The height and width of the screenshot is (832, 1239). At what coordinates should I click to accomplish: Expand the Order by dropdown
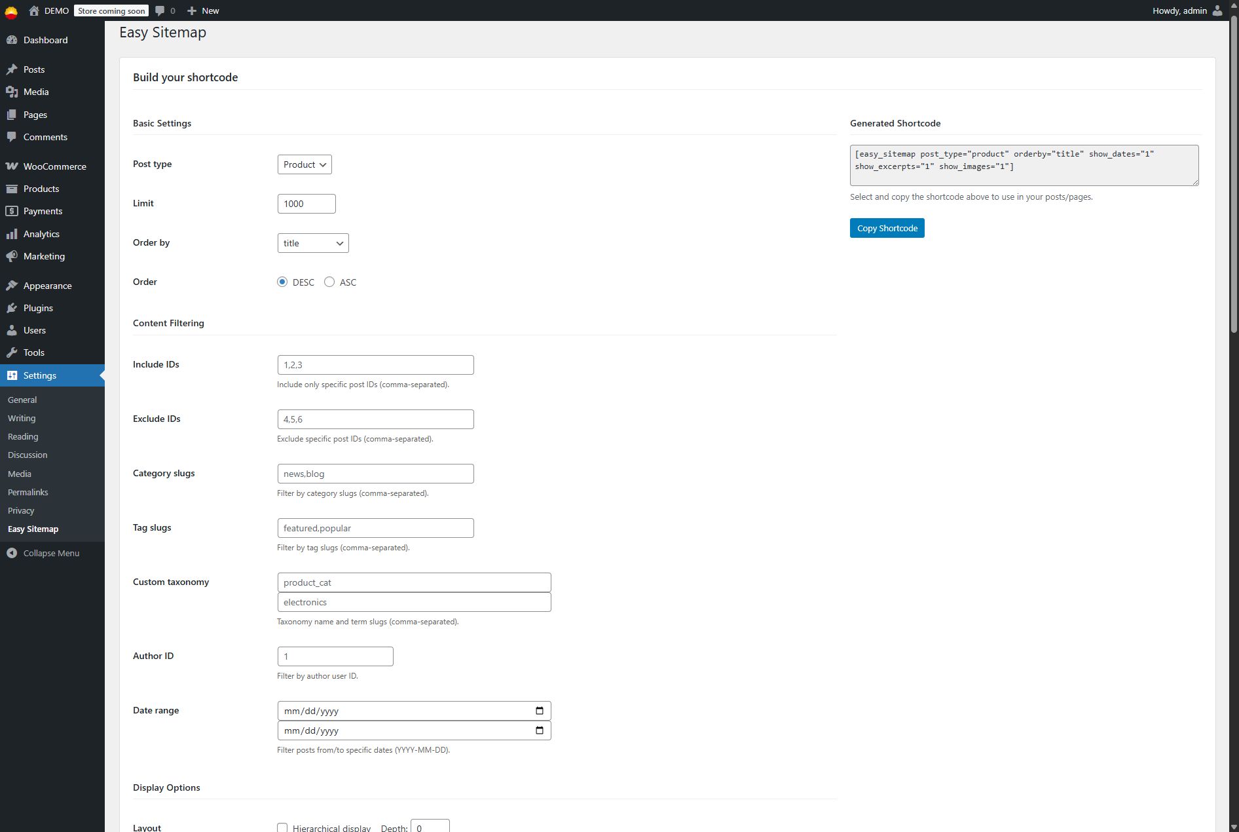[313, 243]
